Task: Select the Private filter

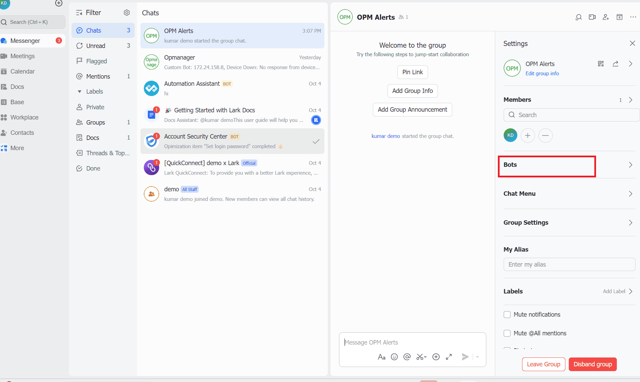Action: pos(103,107)
